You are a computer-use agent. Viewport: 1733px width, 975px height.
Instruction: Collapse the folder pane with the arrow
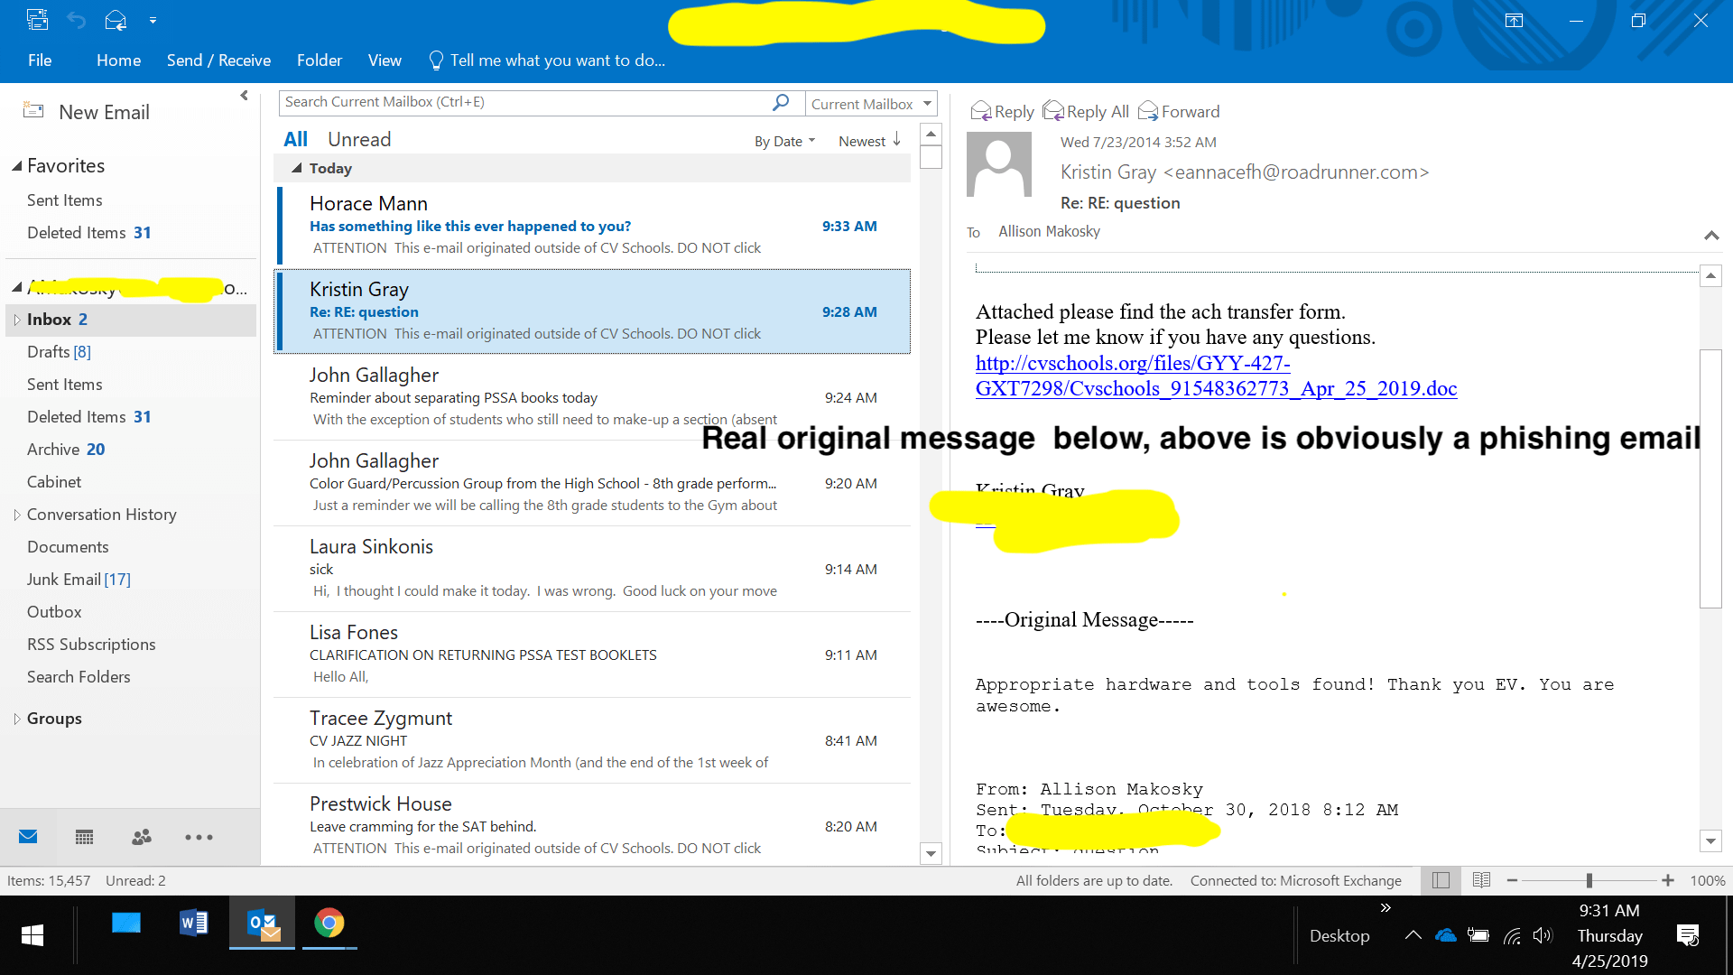[x=244, y=96]
